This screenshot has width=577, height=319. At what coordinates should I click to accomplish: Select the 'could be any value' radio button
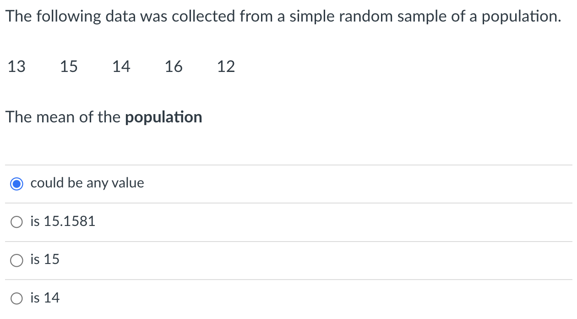16,183
